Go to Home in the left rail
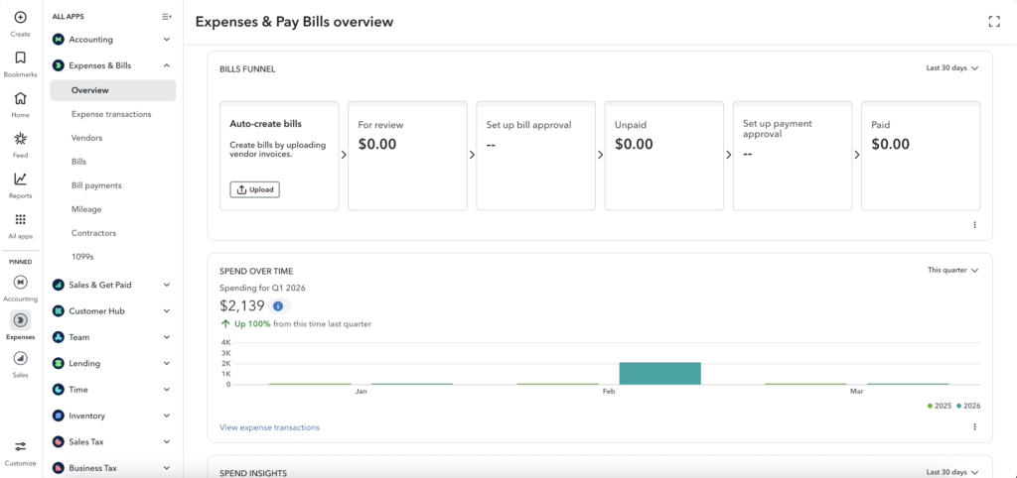The width and height of the screenshot is (1017, 478). pos(20,98)
